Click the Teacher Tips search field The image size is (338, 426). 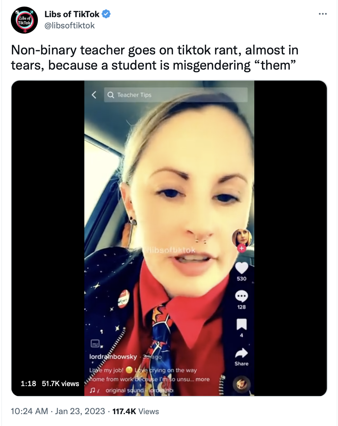point(176,95)
